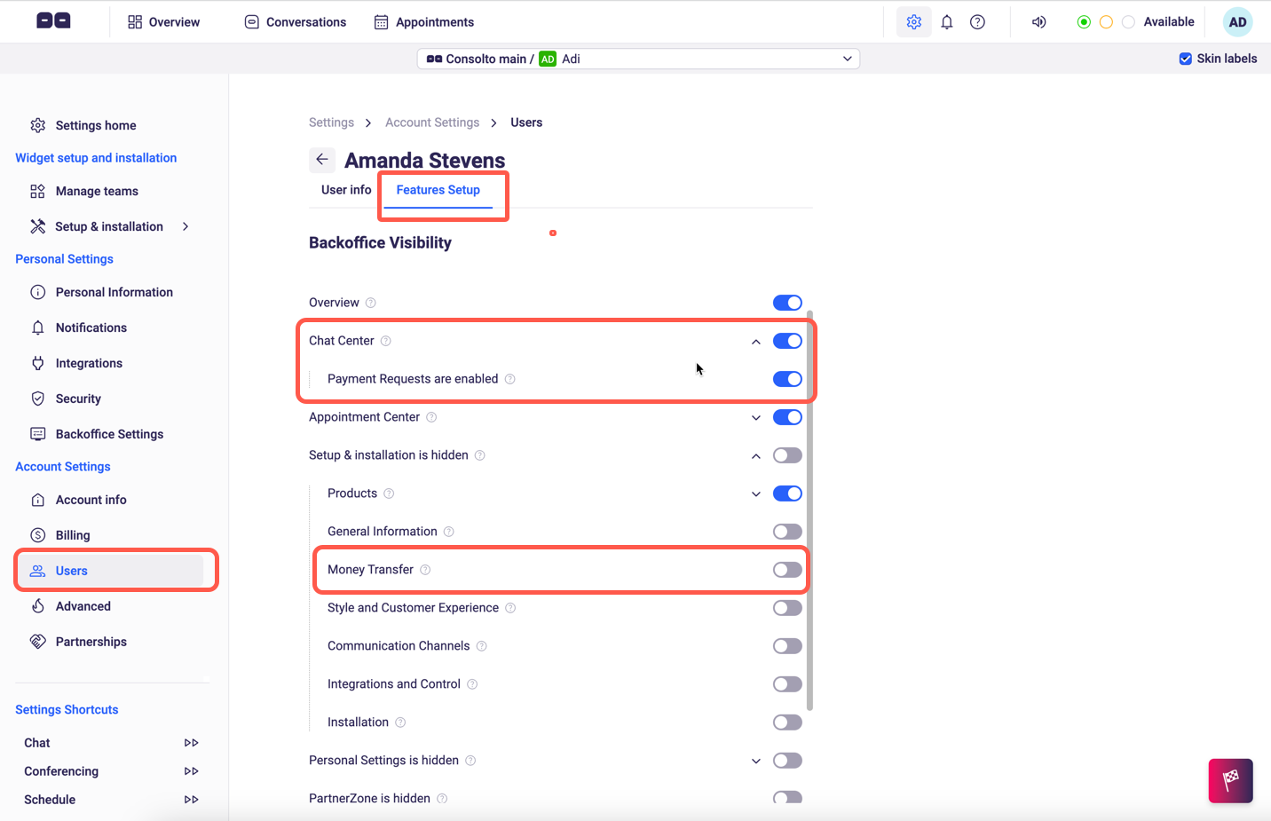
Task: Select the yellow away status radio
Action: point(1106,22)
